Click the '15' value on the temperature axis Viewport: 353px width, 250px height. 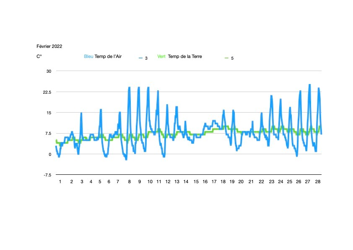[49, 113]
